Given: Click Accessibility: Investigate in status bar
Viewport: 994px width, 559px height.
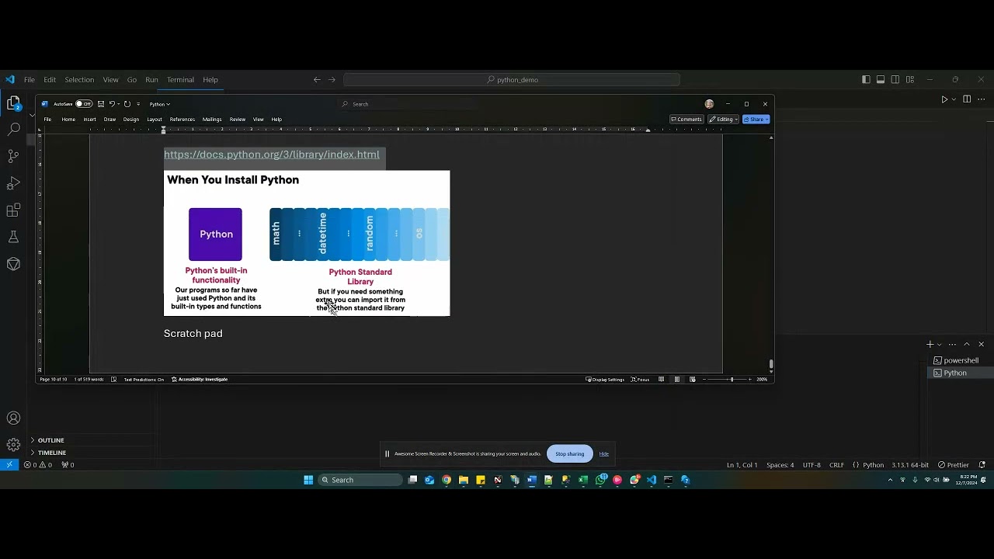Looking at the screenshot, I should (x=200, y=380).
